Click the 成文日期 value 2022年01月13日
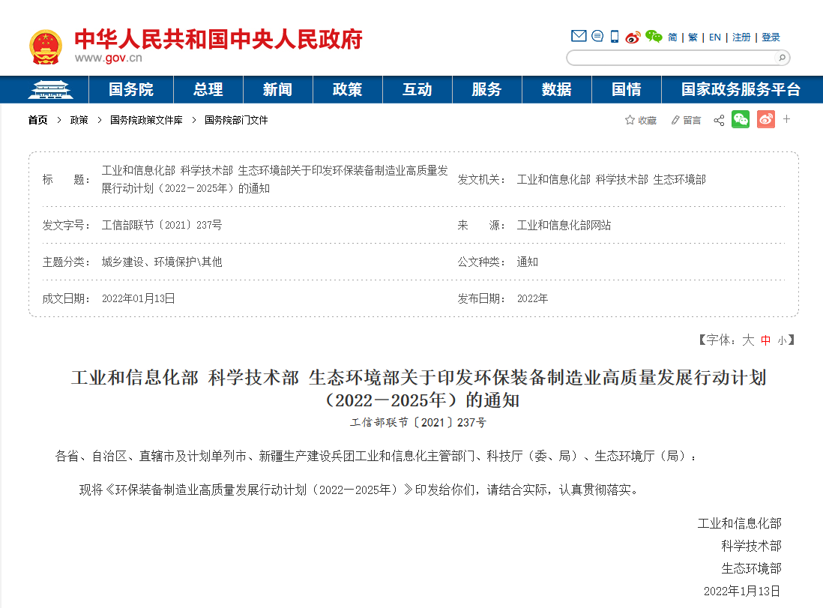Screen dimensions: 823x608 (138, 298)
